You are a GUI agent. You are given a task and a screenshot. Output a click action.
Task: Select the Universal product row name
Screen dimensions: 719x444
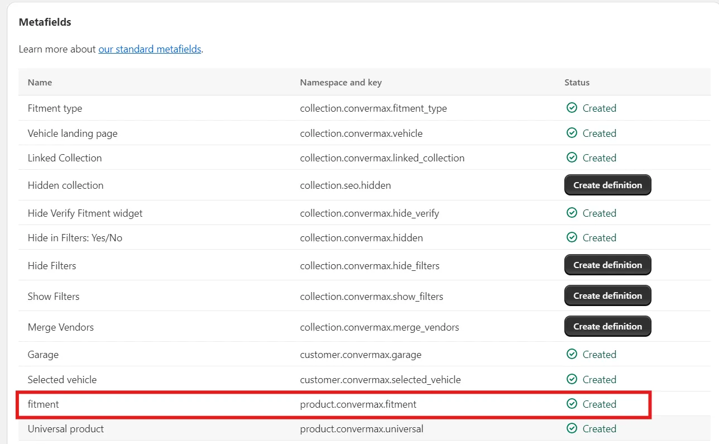coord(66,429)
